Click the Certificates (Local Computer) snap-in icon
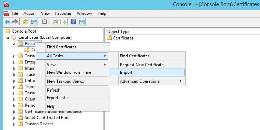Image resolution: width=260 pixels, height=130 pixels. point(13,37)
